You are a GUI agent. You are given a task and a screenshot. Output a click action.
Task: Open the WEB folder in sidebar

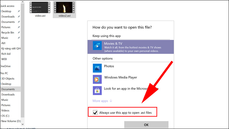point(4,59)
